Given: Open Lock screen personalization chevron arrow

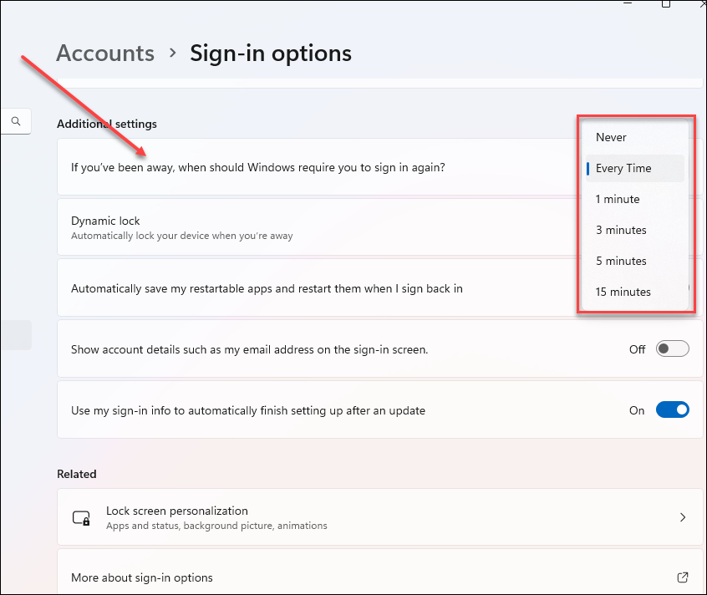Looking at the screenshot, I should pyautogui.click(x=683, y=518).
